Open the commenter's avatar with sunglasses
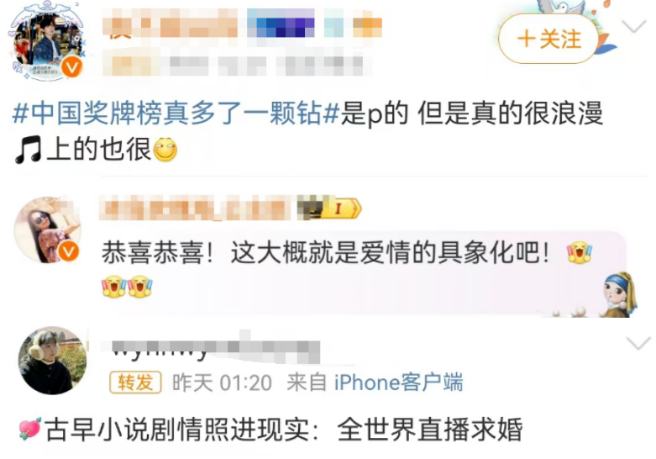656x459 pixels. tap(47, 230)
